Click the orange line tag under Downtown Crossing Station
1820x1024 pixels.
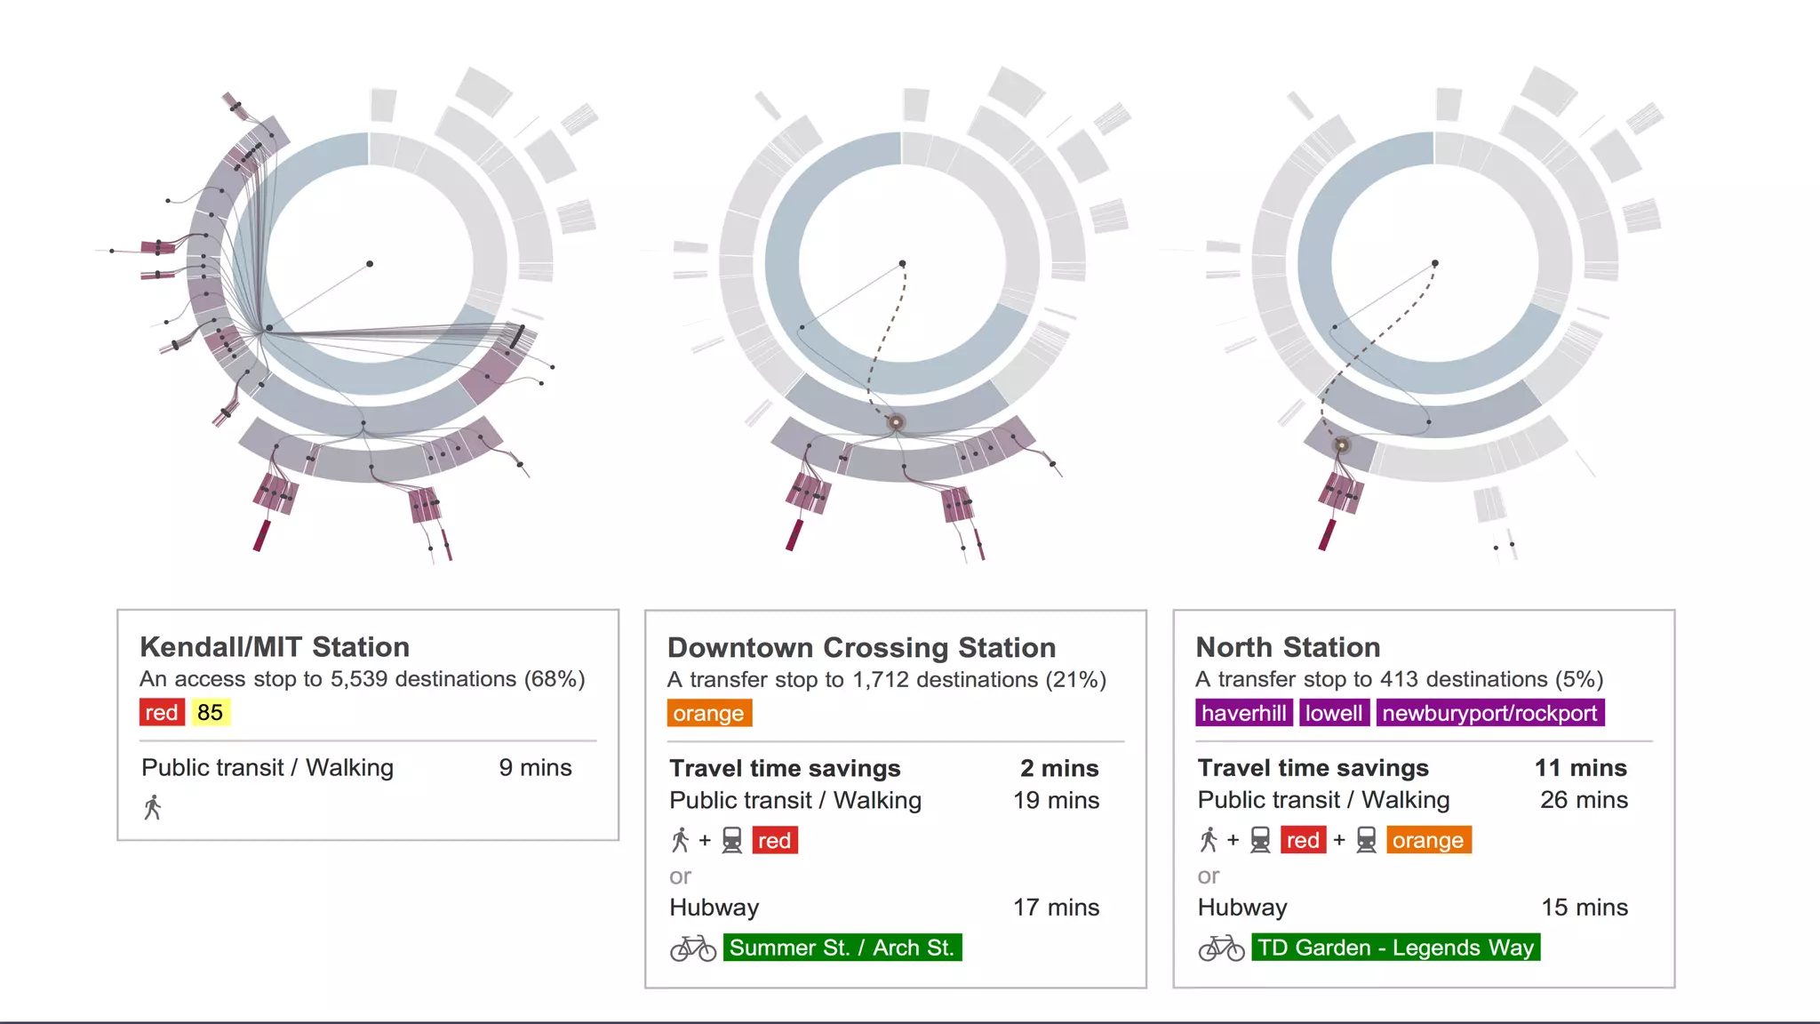[708, 714]
